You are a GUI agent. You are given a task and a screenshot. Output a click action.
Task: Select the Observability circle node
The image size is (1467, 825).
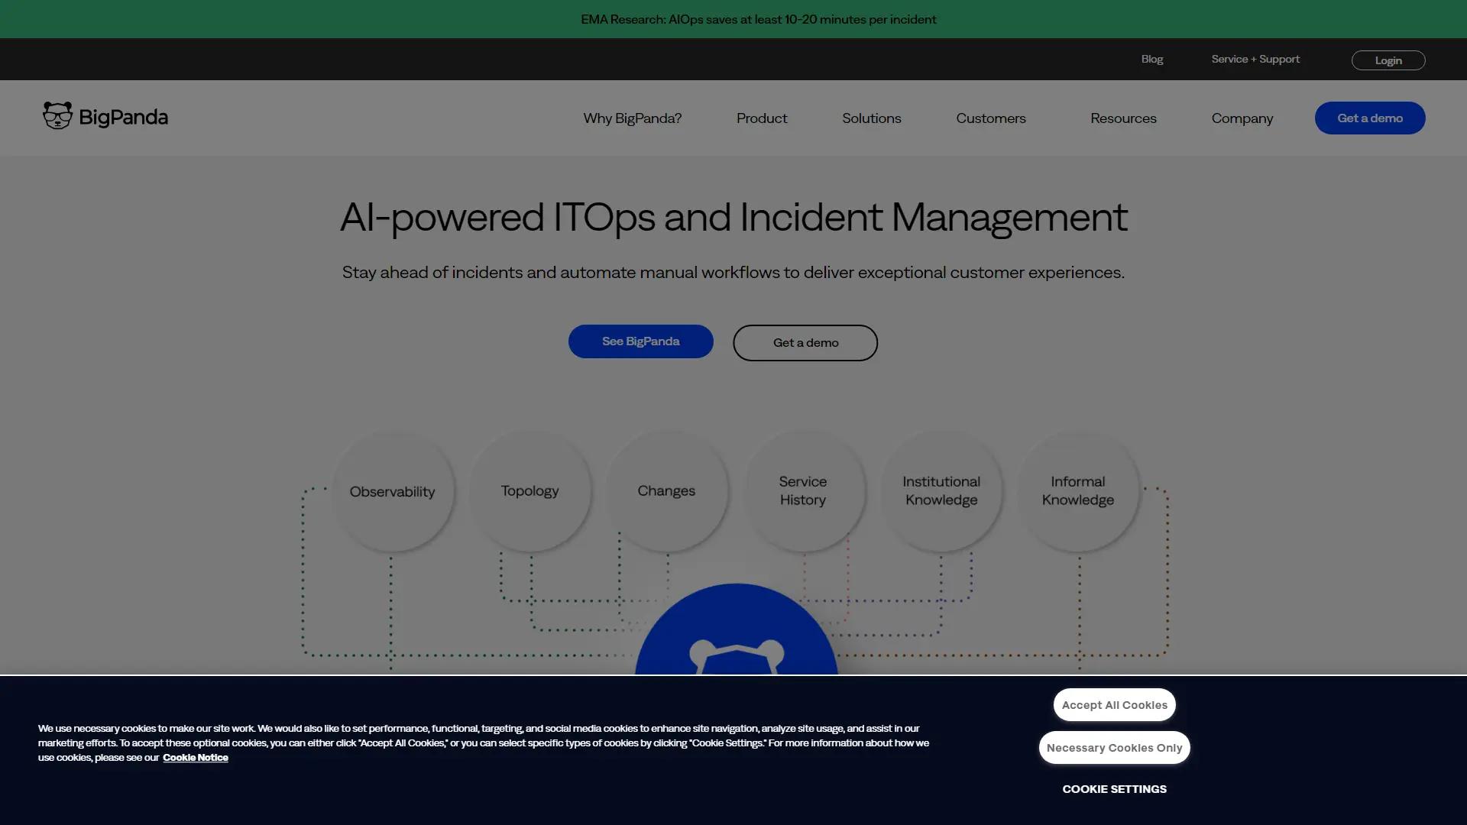tap(393, 491)
